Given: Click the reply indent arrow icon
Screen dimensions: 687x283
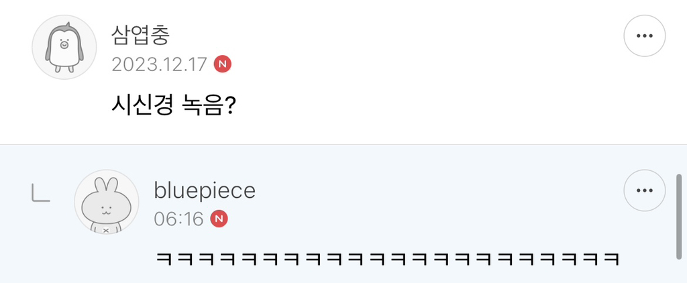Looking at the screenshot, I should pyautogui.click(x=40, y=193).
